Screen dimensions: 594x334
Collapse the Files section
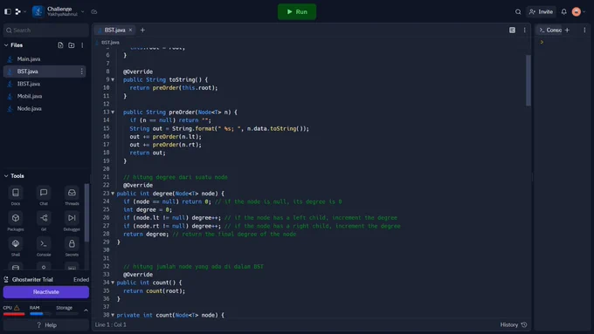click(6, 45)
